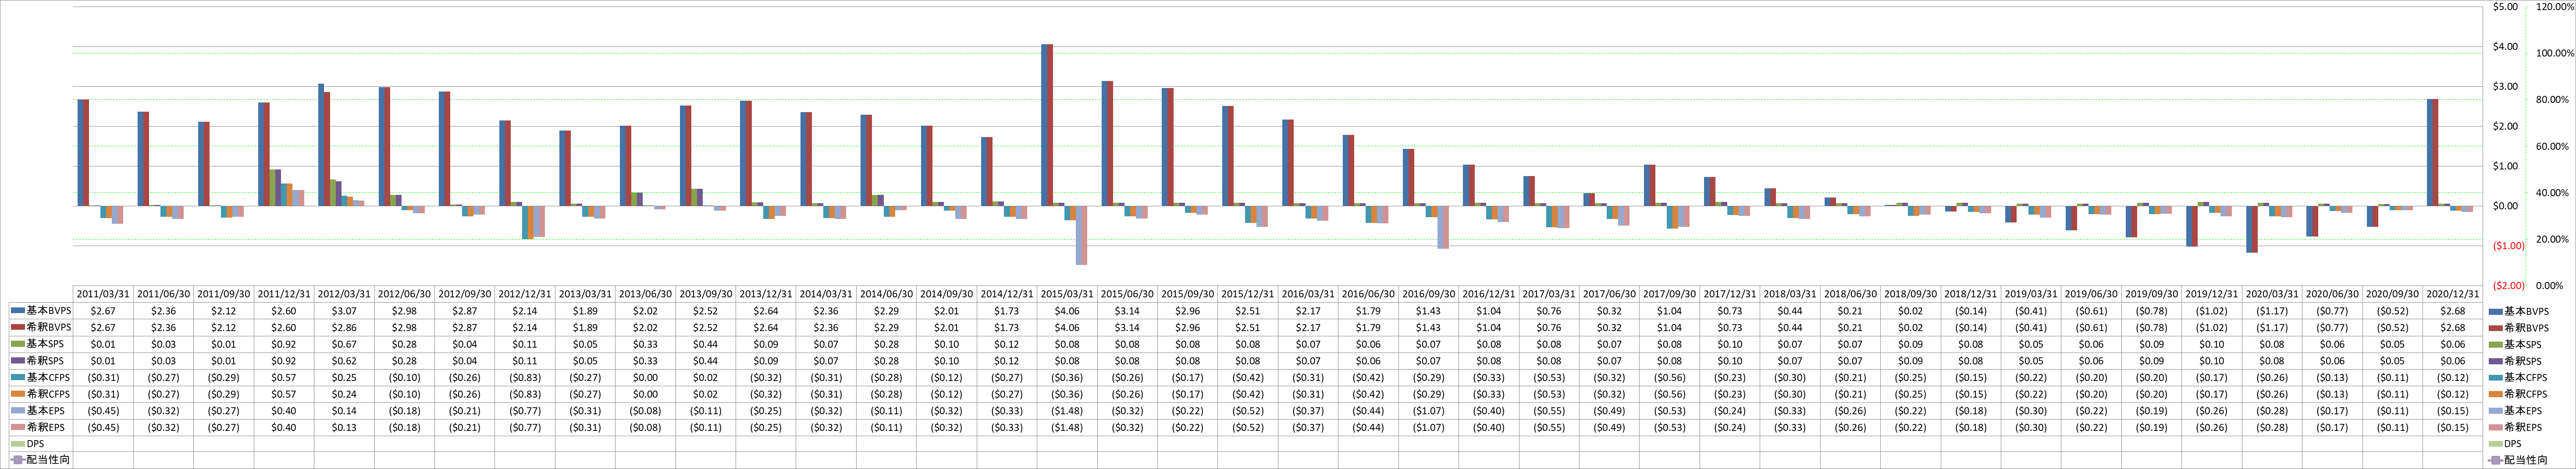2576x469 pixels.
Task: Select DPS entry in the right legend
Action: [x=2506, y=444]
